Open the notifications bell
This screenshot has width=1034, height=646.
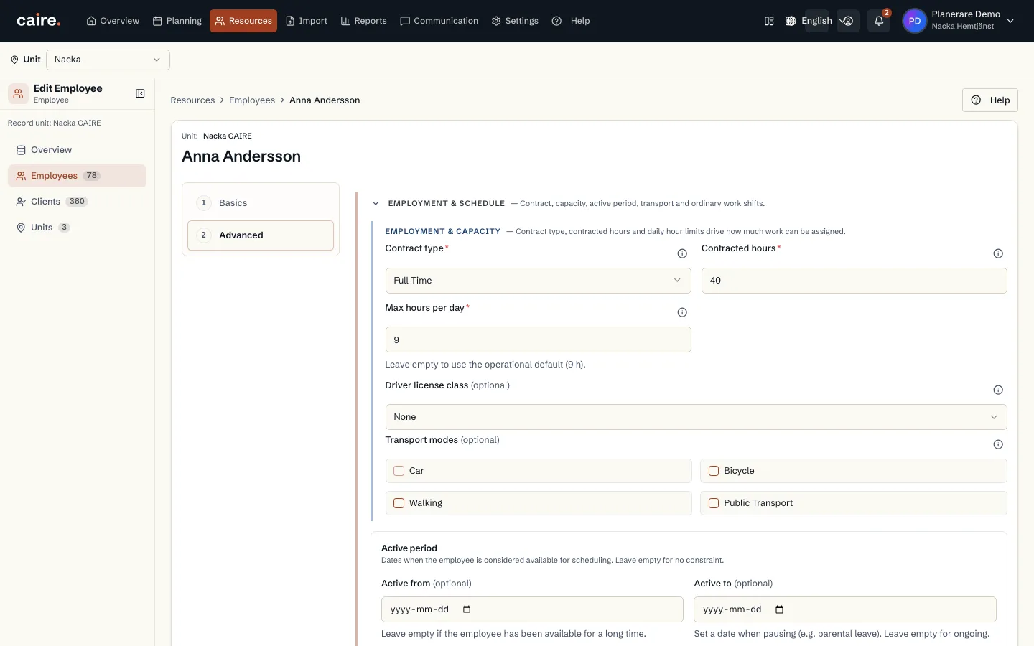coord(879,21)
